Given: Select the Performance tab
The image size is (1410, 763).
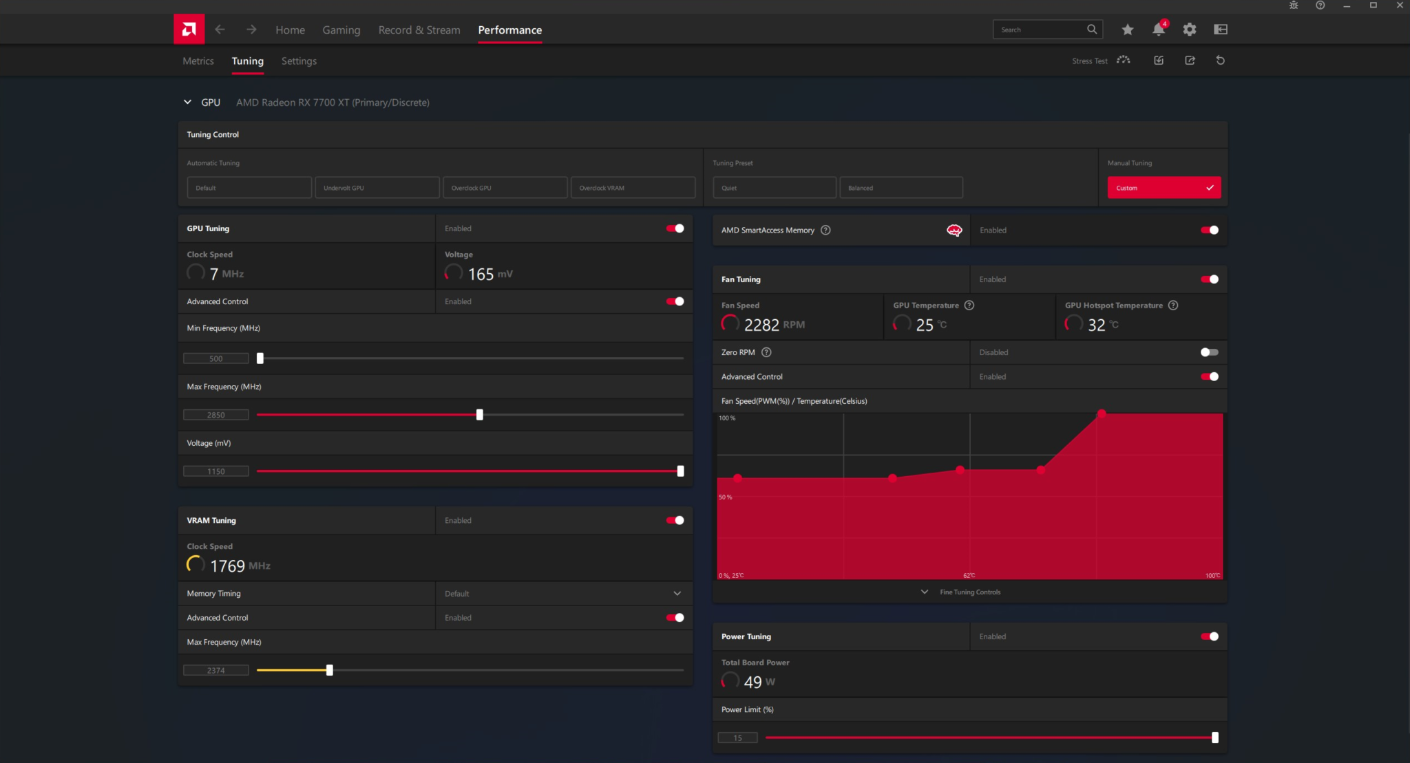Looking at the screenshot, I should (x=510, y=30).
